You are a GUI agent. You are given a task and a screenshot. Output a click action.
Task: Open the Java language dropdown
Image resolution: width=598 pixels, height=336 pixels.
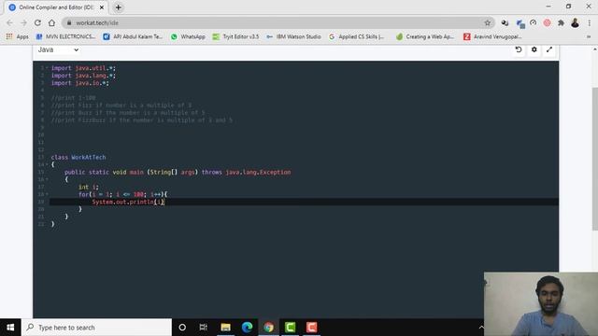coord(58,49)
